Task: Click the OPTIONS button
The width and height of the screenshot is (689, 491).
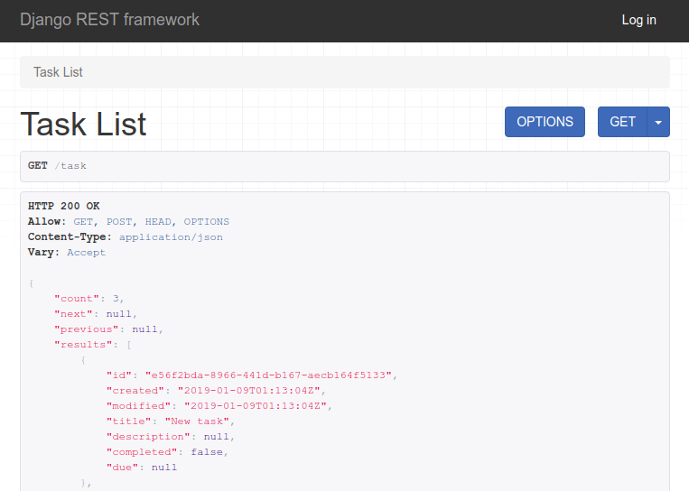Action: point(545,122)
